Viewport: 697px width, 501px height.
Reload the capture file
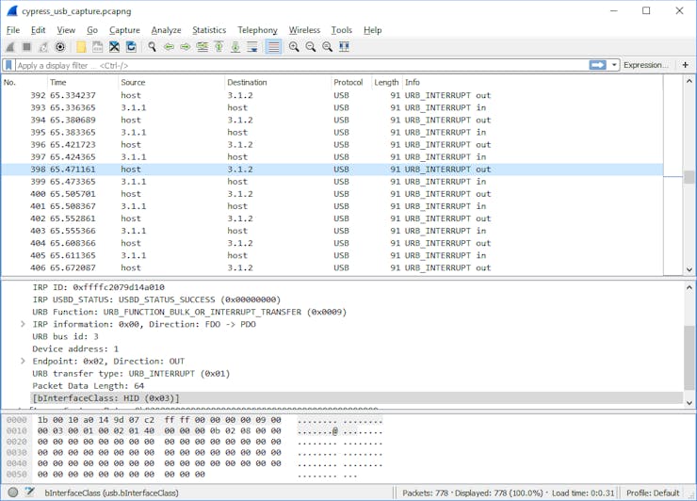coord(131,47)
